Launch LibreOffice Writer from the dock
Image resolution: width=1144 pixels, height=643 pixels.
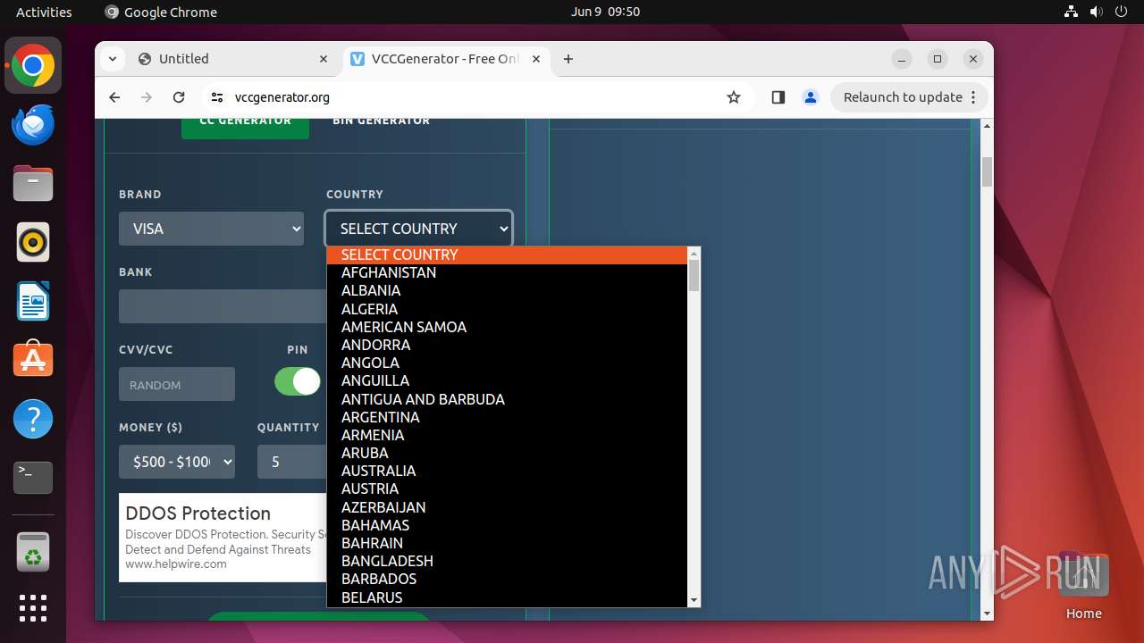[33, 302]
